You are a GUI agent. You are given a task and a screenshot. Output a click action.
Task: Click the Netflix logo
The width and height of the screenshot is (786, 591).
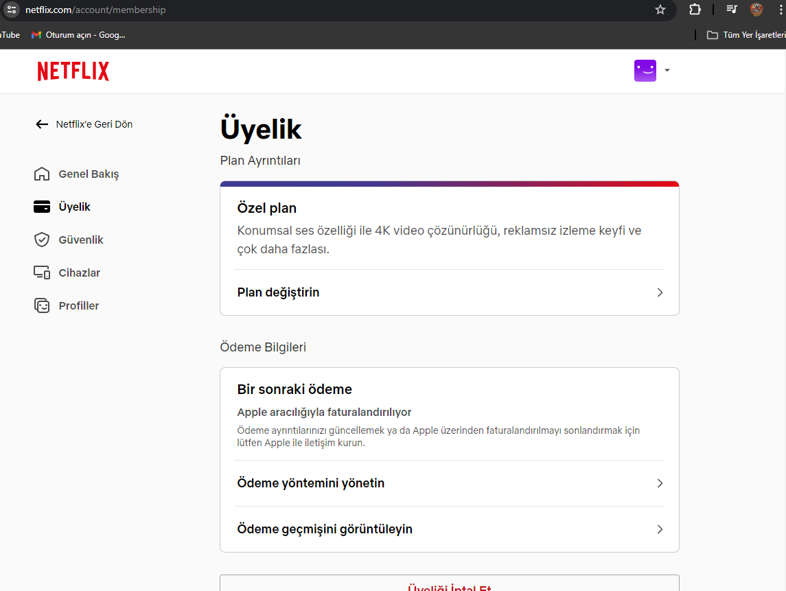(x=73, y=71)
